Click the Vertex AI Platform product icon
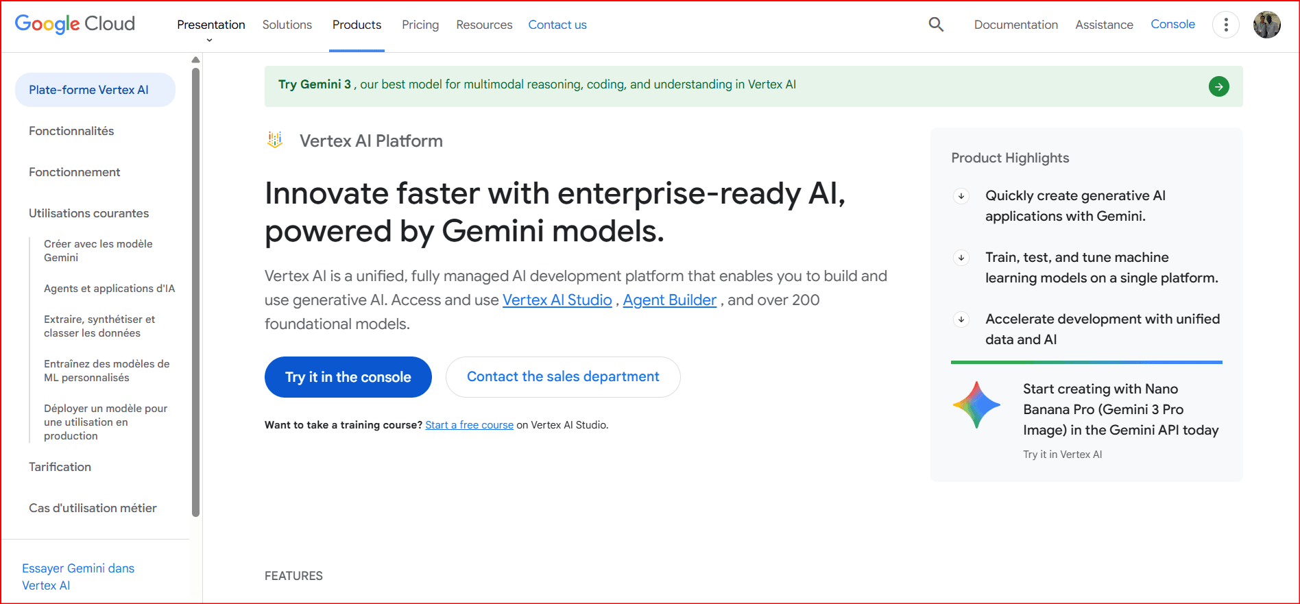The height and width of the screenshot is (604, 1300). [x=275, y=141]
